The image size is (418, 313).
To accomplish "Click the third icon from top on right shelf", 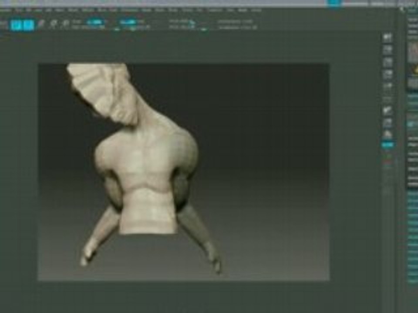I will (388, 63).
